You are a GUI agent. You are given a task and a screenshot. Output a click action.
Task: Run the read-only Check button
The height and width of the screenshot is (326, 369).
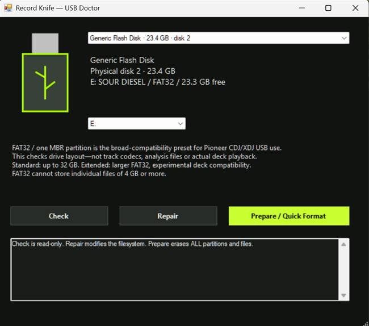(59, 216)
